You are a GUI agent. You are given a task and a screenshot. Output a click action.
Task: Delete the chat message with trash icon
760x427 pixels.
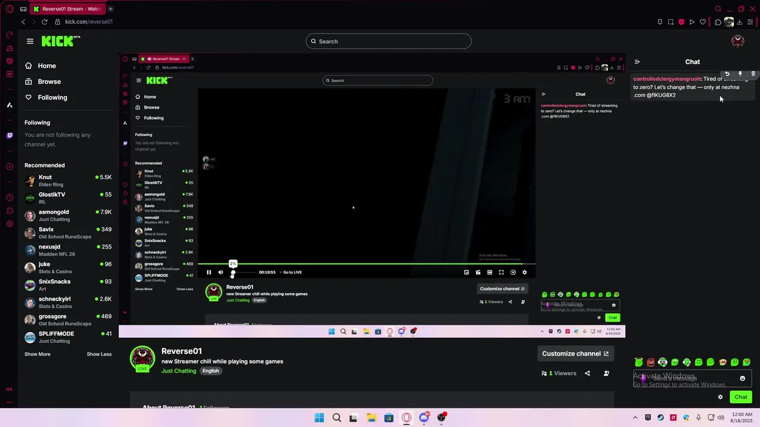[753, 74]
